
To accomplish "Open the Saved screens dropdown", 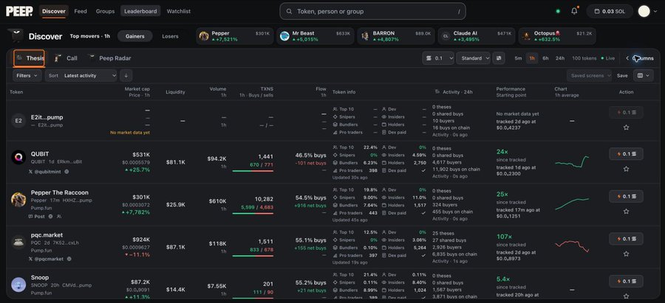I will [x=589, y=75].
